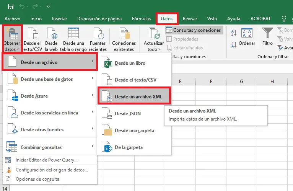293x191 pixels.
Task: Open the Avanzadas filter options
Action: 285,48
